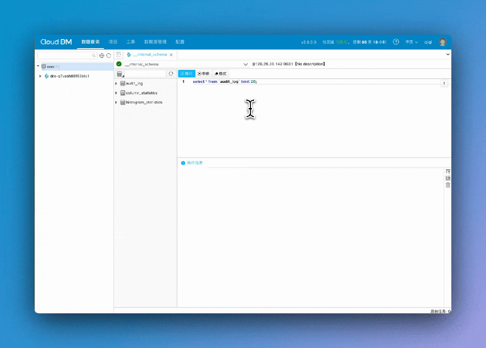Screen dimensions: 486x348
Task: Open the help question mark icon
Action: pos(396,42)
